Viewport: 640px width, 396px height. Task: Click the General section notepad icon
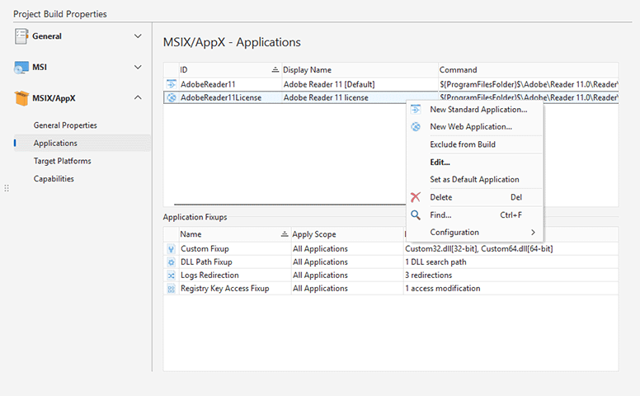(21, 36)
